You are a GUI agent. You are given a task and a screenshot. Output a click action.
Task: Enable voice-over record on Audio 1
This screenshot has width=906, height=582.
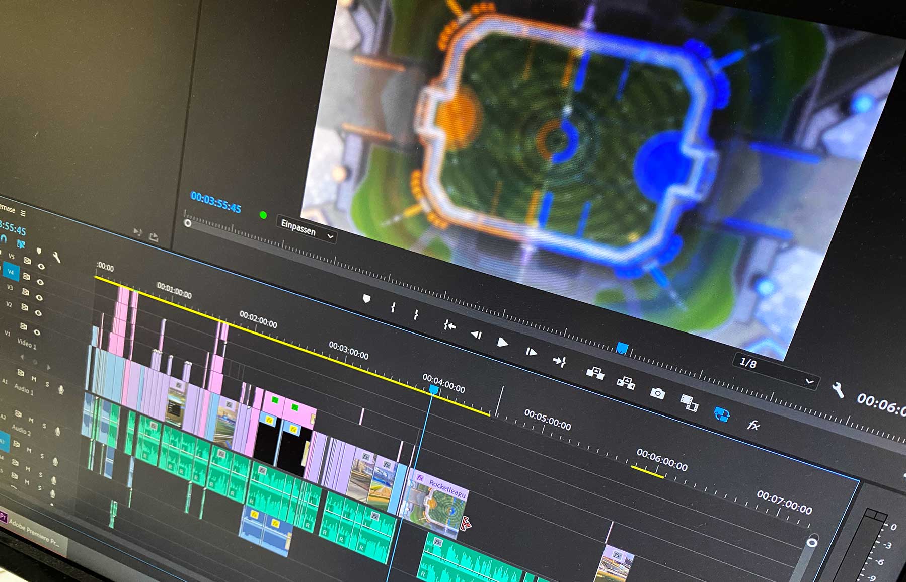[61, 390]
